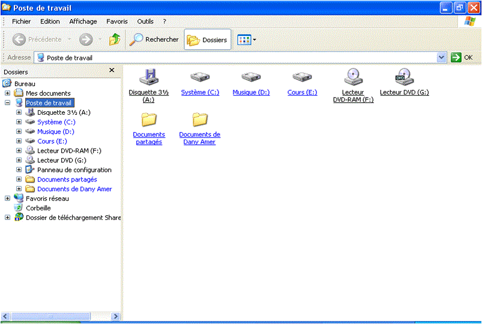Expand Lecteur DVD (G:) tree node
The height and width of the screenshot is (324, 482).
point(19,160)
